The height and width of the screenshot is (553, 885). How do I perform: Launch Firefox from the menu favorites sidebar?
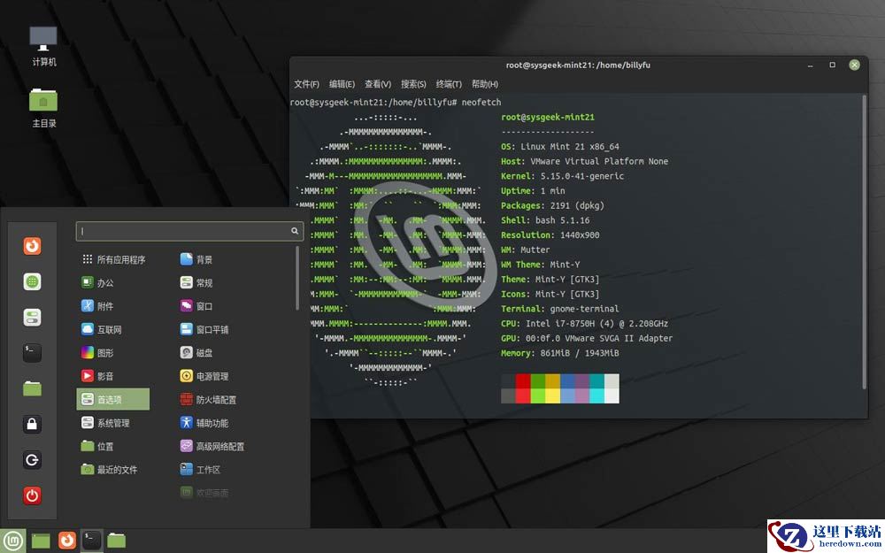coord(32,246)
